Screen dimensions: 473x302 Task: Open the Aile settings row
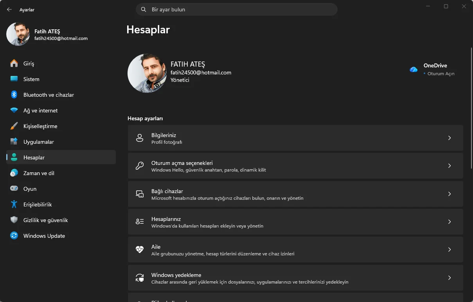point(295,249)
